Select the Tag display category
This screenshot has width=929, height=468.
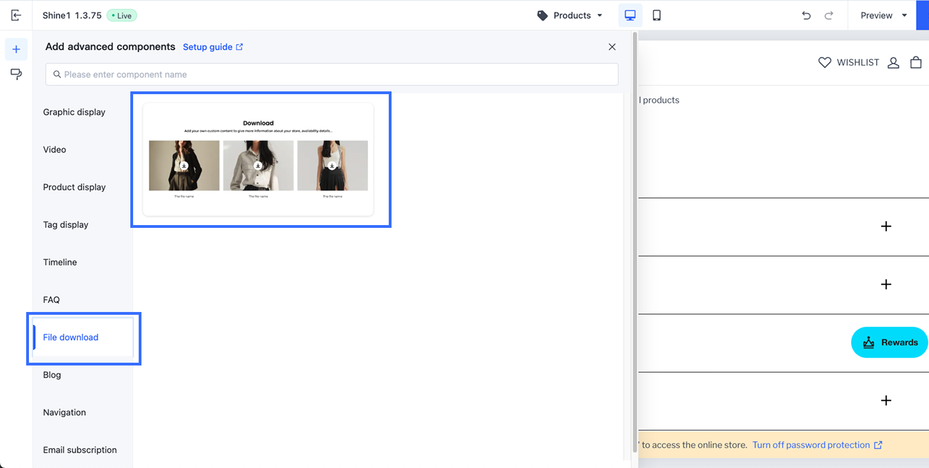tap(66, 225)
